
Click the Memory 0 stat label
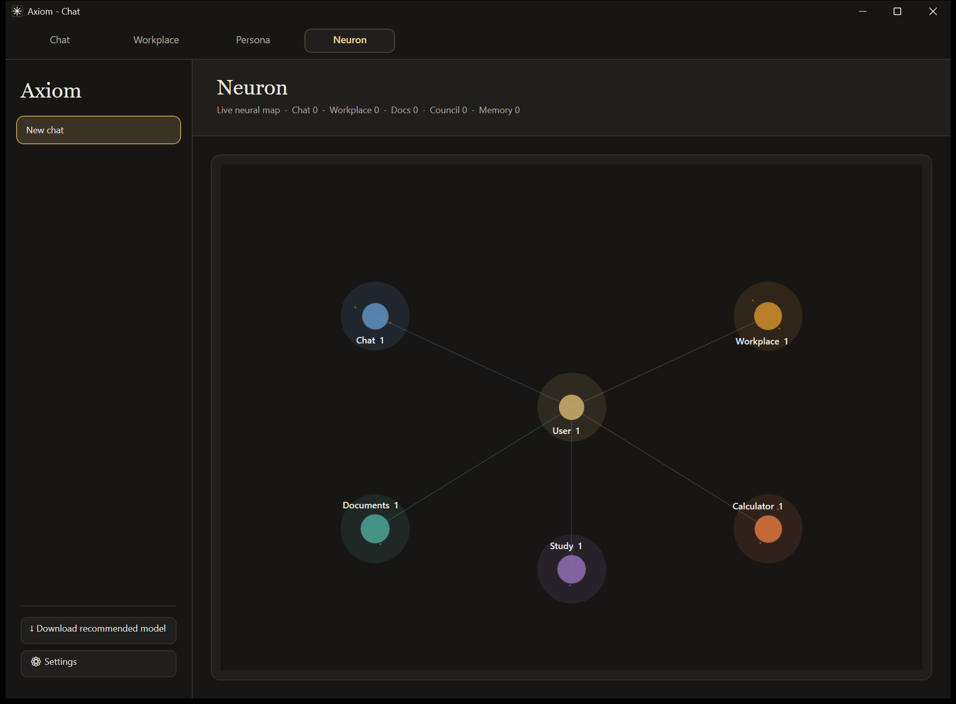click(499, 110)
